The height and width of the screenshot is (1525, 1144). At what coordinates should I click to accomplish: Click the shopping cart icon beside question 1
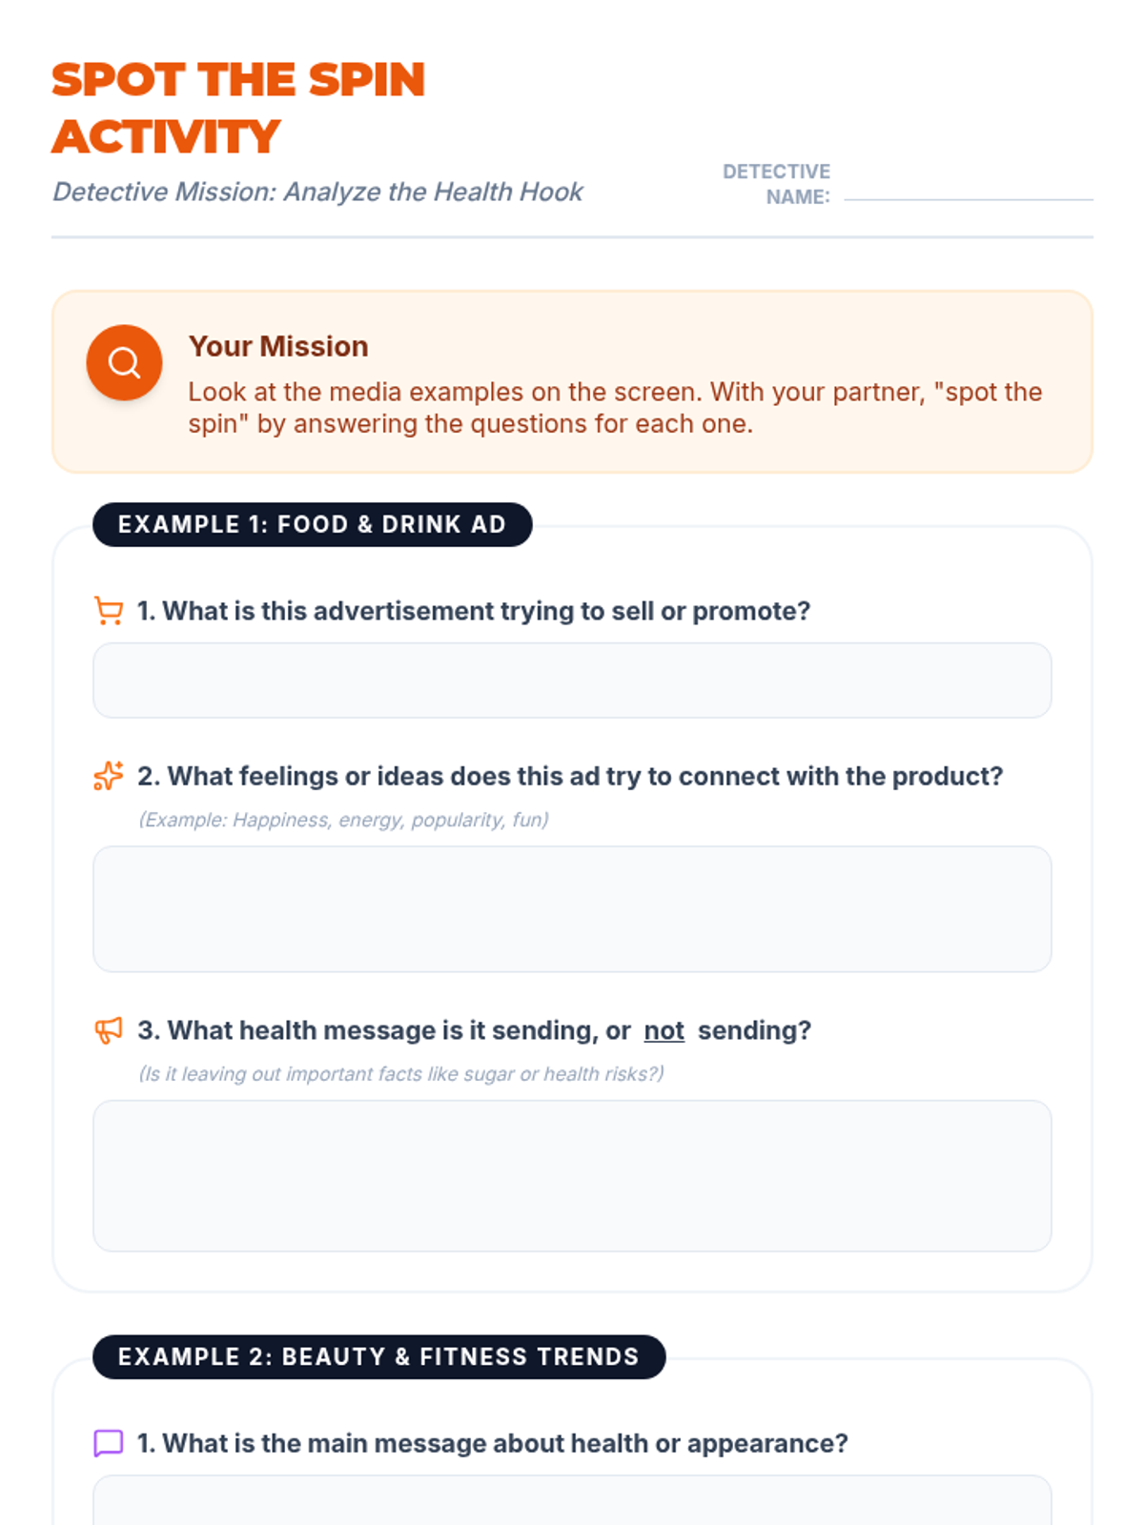(x=109, y=611)
